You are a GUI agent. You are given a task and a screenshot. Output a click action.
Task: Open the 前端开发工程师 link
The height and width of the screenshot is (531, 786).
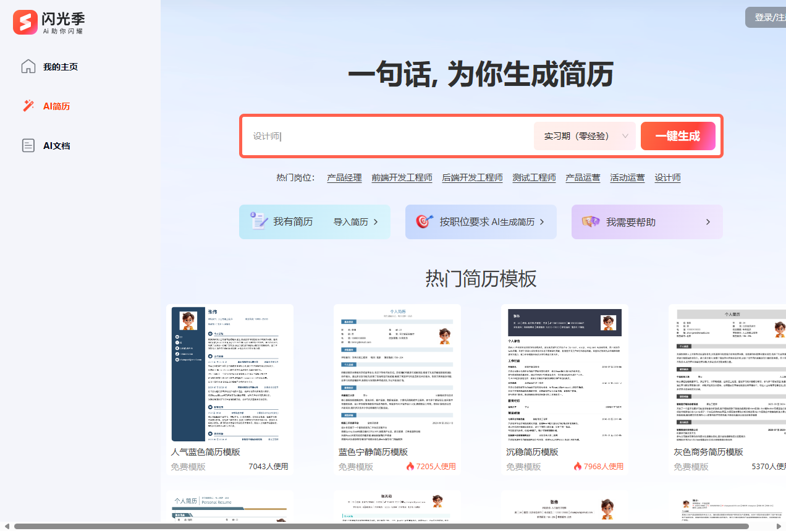pyautogui.click(x=402, y=177)
